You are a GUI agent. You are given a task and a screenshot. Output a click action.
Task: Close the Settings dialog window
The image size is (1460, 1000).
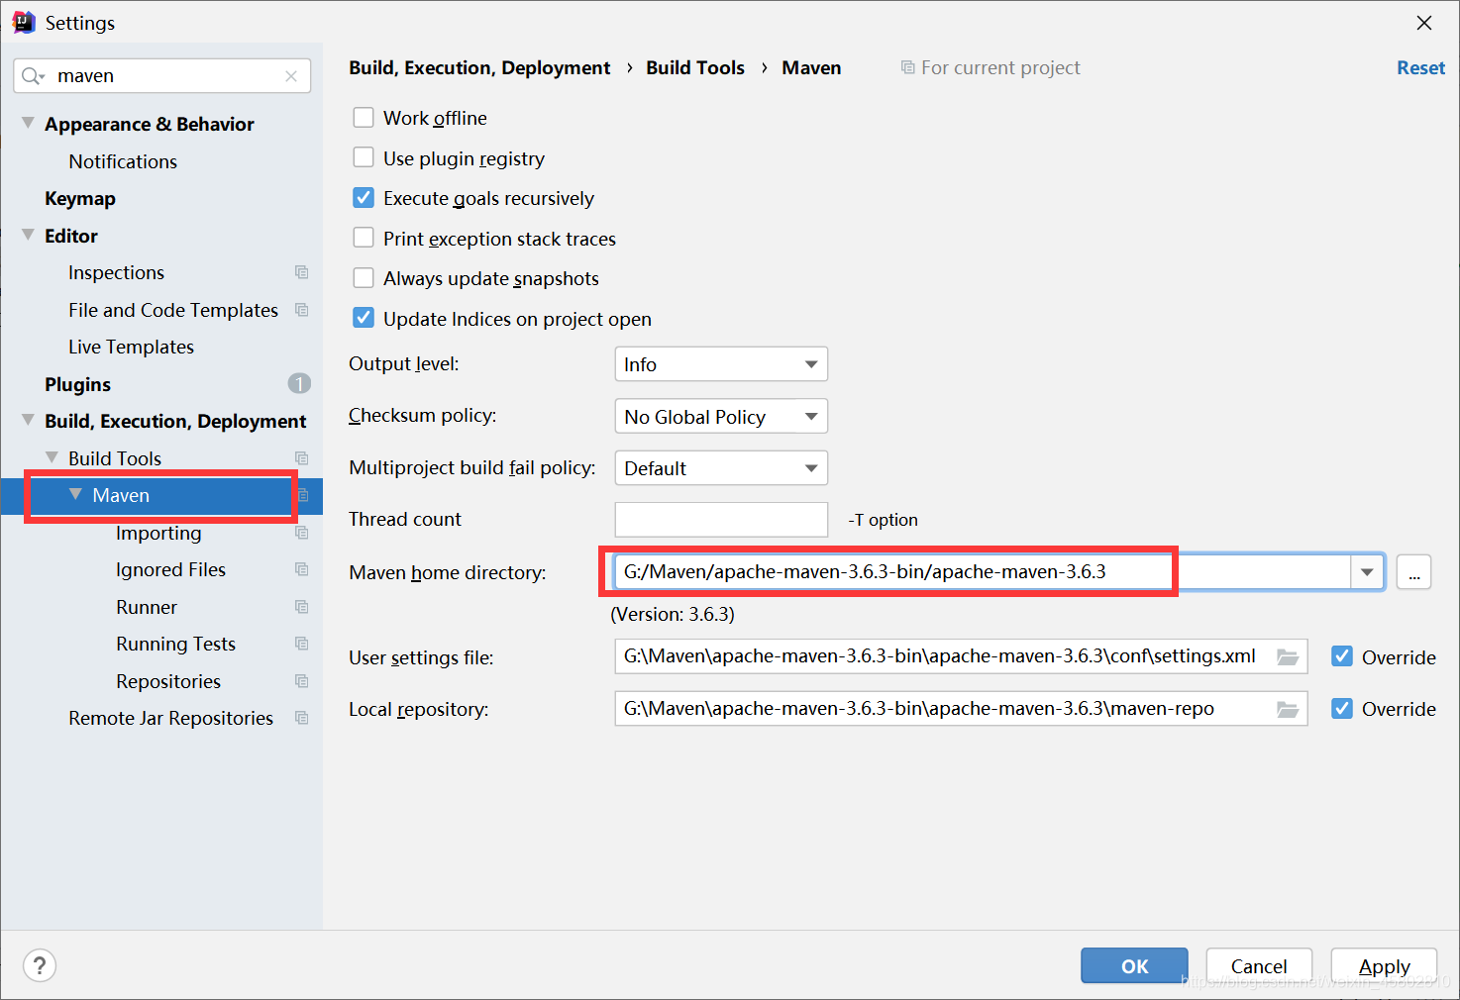point(1424,23)
